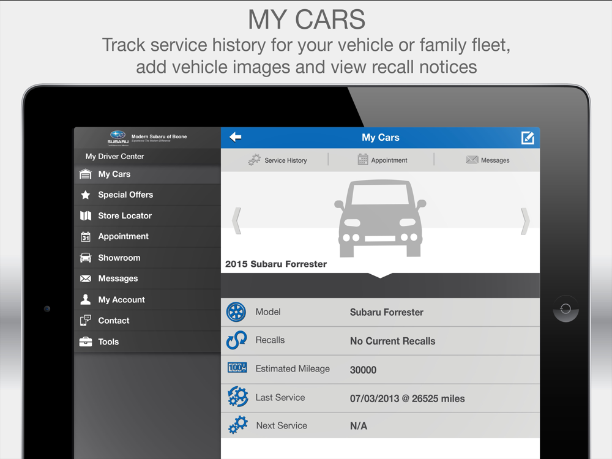This screenshot has height=459, width=612.
Task: Open Store Locator in sidebar
Action: pos(147,215)
